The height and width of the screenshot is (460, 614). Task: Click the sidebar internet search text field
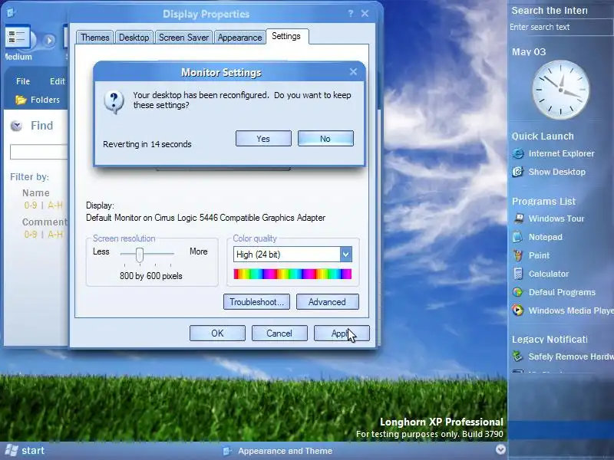click(561, 27)
